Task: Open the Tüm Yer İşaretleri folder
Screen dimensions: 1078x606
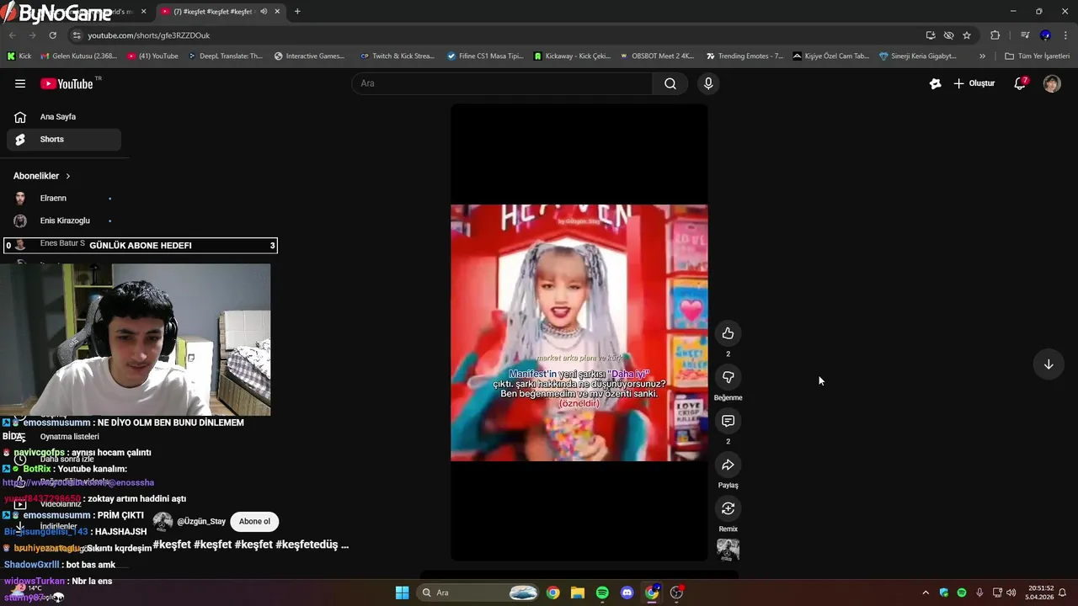Action: (1037, 56)
